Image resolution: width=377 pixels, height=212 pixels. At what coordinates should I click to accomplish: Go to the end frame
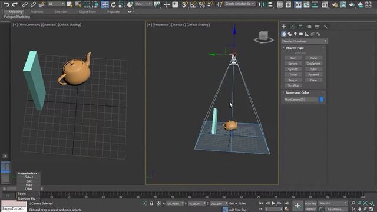(286, 203)
